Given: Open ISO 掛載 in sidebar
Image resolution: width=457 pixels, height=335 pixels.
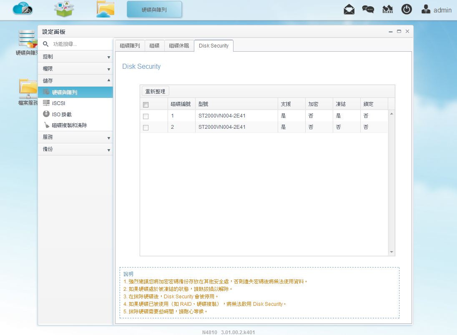Looking at the screenshot, I should [75, 114].
